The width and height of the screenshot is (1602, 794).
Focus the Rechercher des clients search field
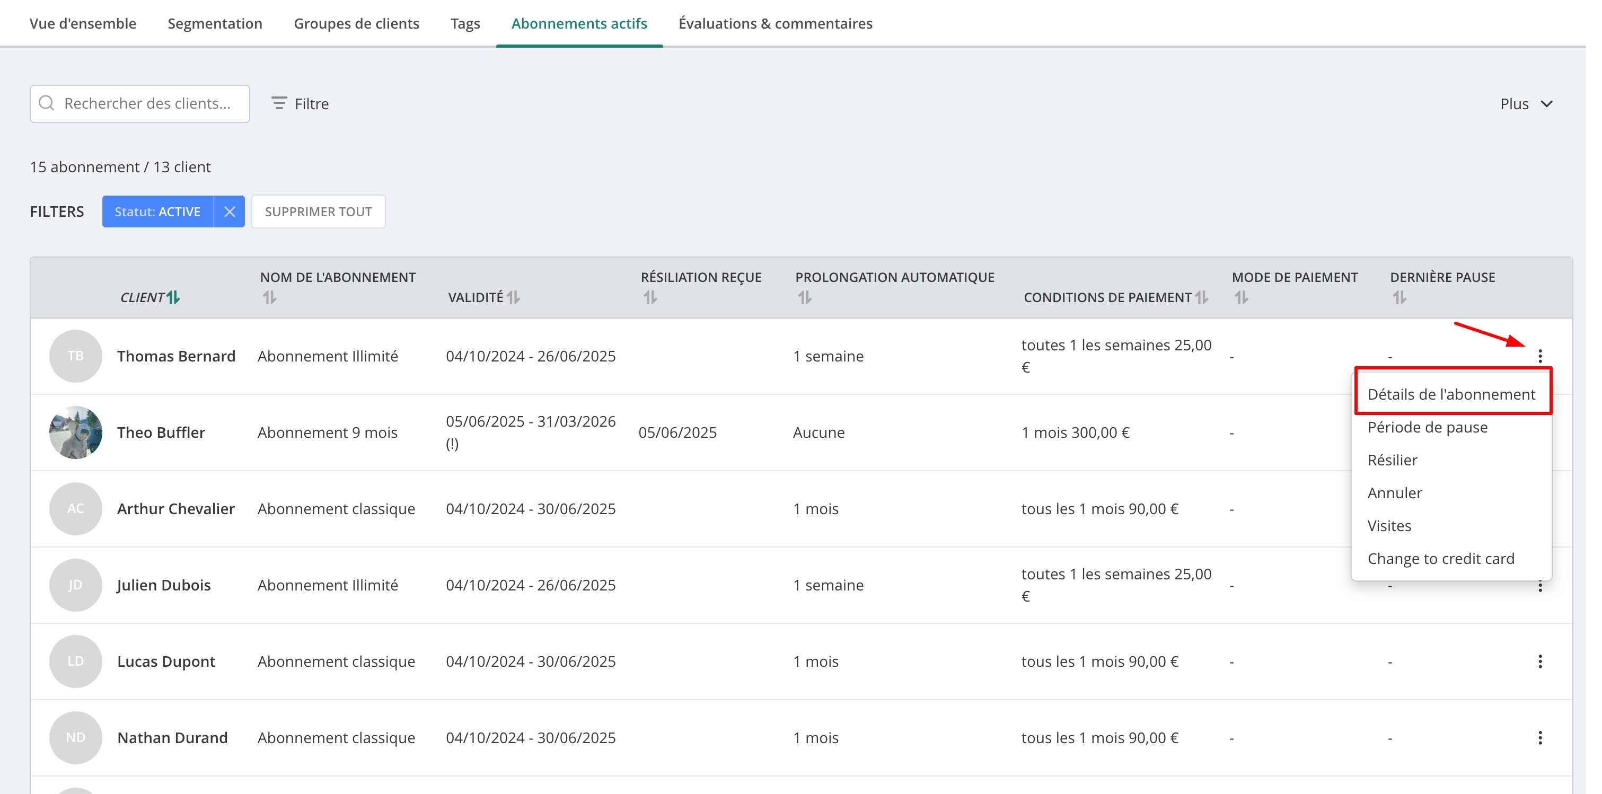(x=140, y=104)
